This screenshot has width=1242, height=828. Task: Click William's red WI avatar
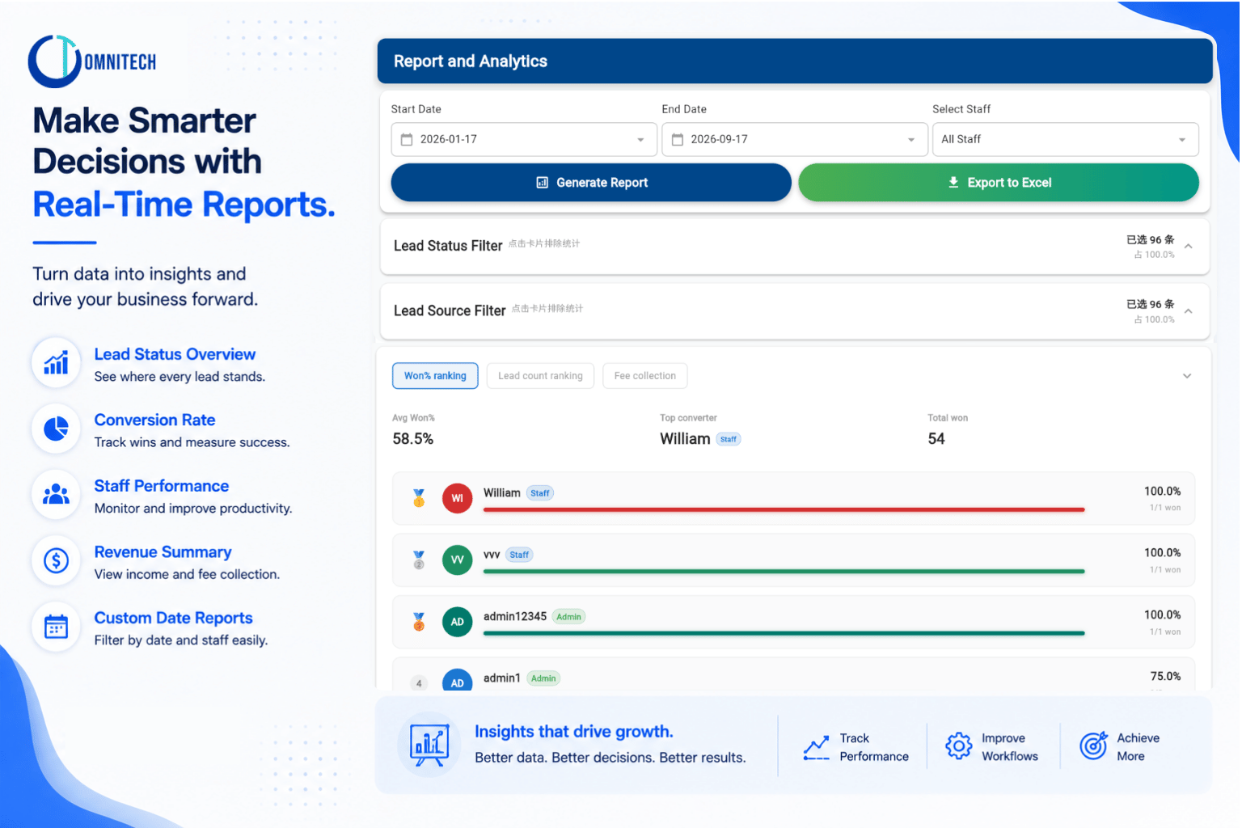(458, 498)
